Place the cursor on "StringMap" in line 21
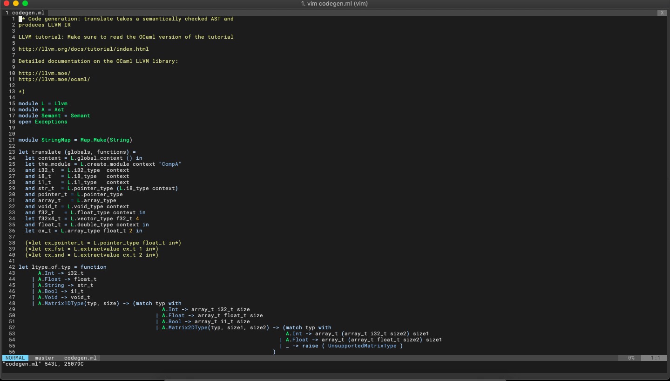 coord(56,140)
